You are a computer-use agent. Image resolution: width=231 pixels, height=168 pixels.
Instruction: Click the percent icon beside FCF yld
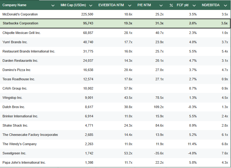coord(171,6)
